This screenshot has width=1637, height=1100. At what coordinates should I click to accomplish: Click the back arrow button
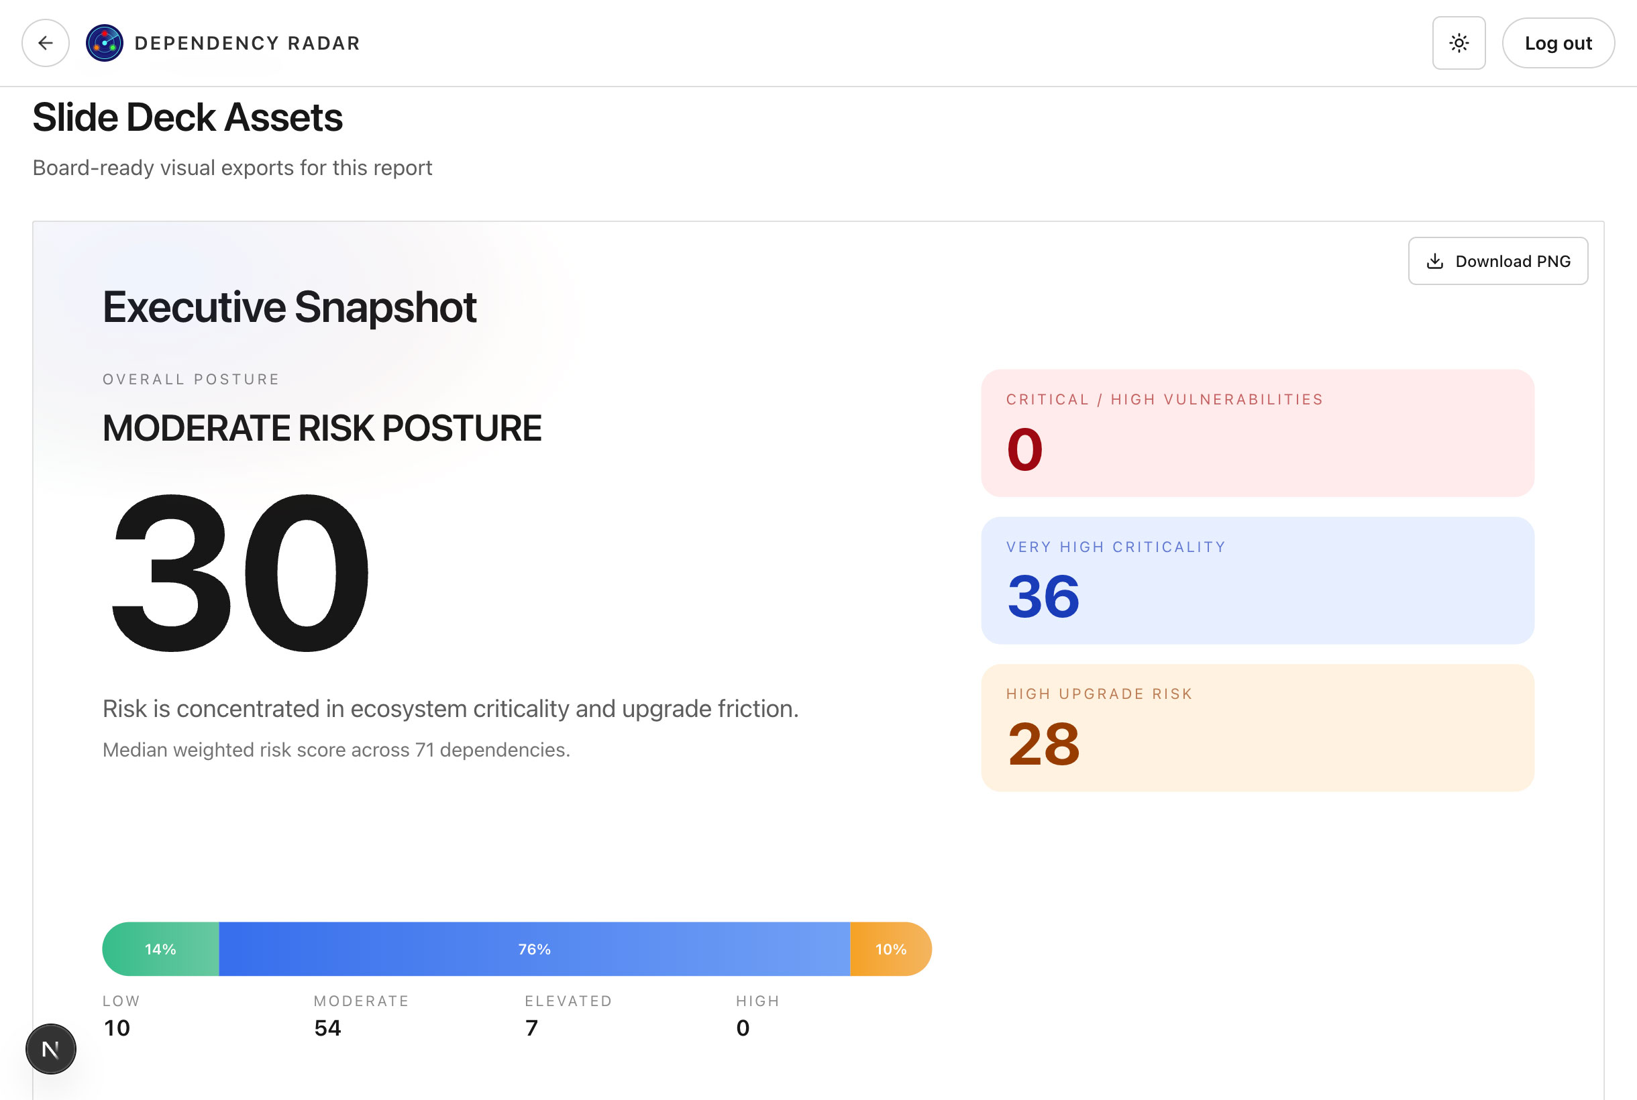[46, 44]
